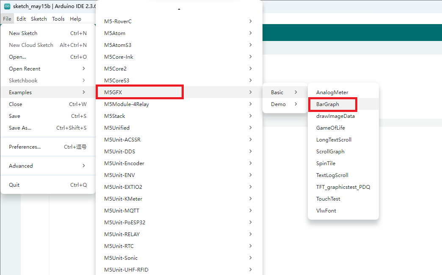Open the M5Unit-DDS examples

click(179, 151)
